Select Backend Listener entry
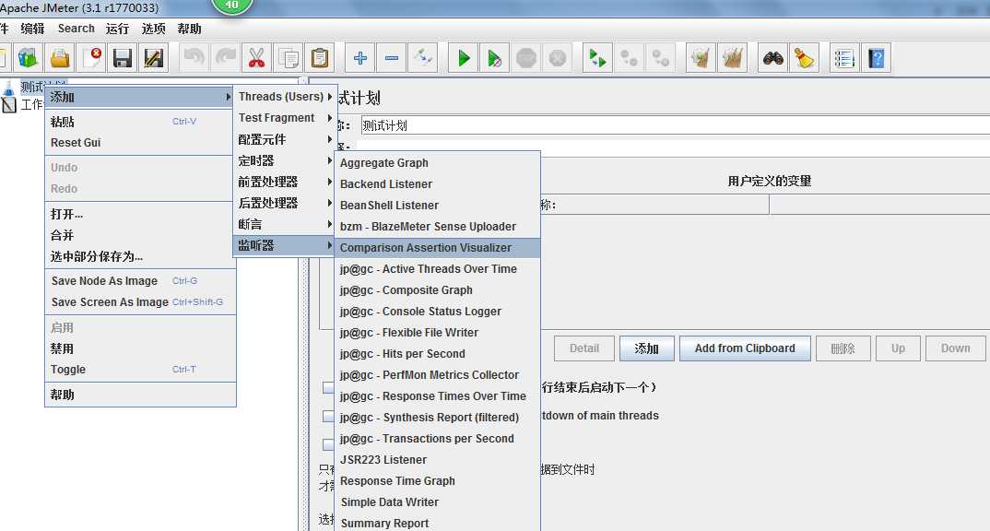This screenshot has height=531, width=990. point(437,184)
